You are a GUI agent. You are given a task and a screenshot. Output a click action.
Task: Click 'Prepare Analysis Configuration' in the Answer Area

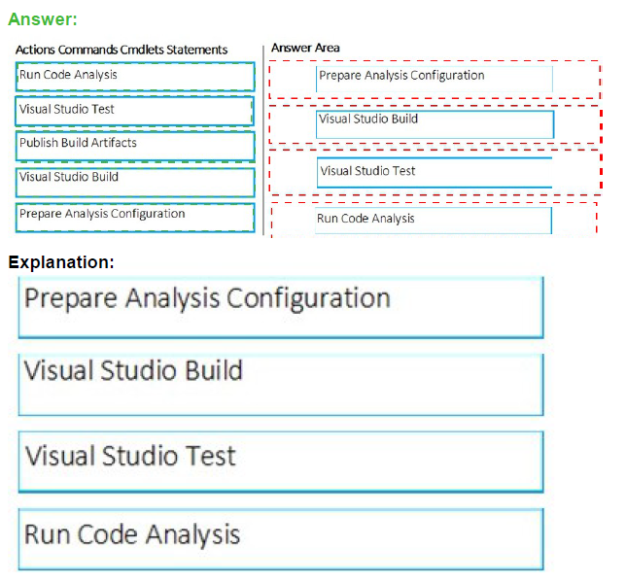point(435,79)
